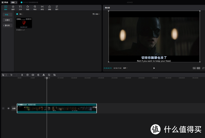Click the undo arrow in timeline toolbar

click(x=11, y=75)
